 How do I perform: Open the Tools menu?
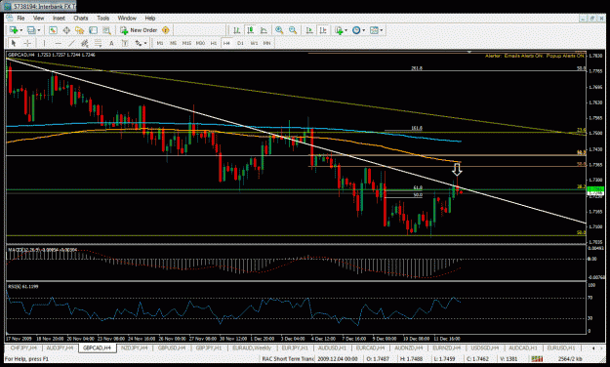[x=102, y=18]
